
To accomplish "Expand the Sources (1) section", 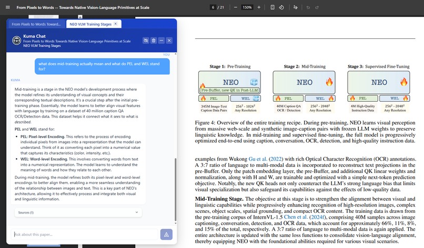I will pyautogui.click(x=78, y=212).
